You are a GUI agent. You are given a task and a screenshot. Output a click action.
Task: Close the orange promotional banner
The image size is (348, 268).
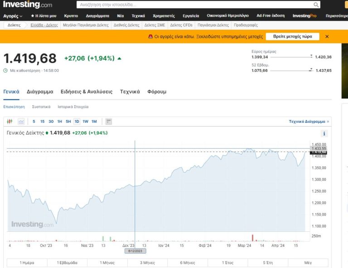tap(327, 37)
